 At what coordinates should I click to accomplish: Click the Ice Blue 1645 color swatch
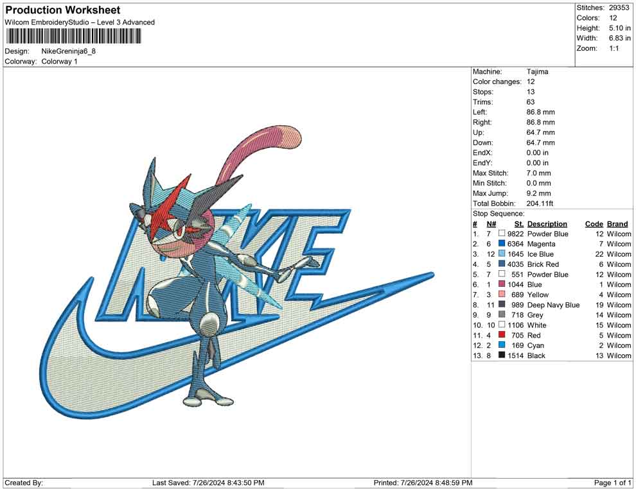[502, 253]
